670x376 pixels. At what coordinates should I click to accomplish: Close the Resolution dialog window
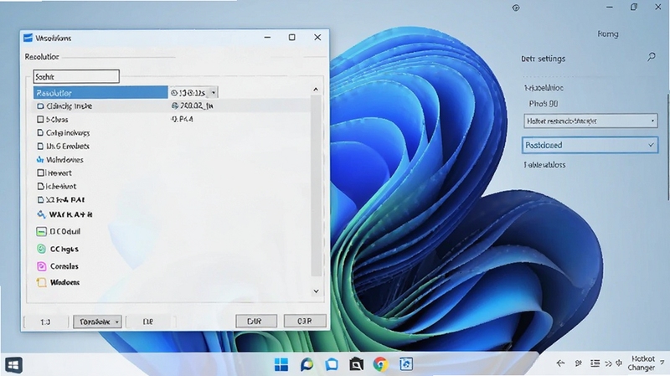[317, 38]
